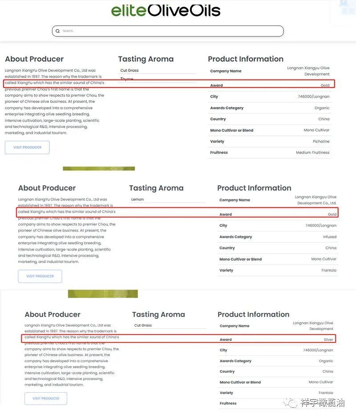
Task: Focus the search input field
Action: (169, 31)
